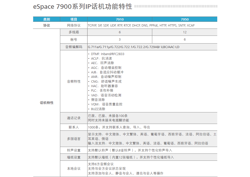Click the value 12 in the 多线路 row

click(x=184, y=32)
